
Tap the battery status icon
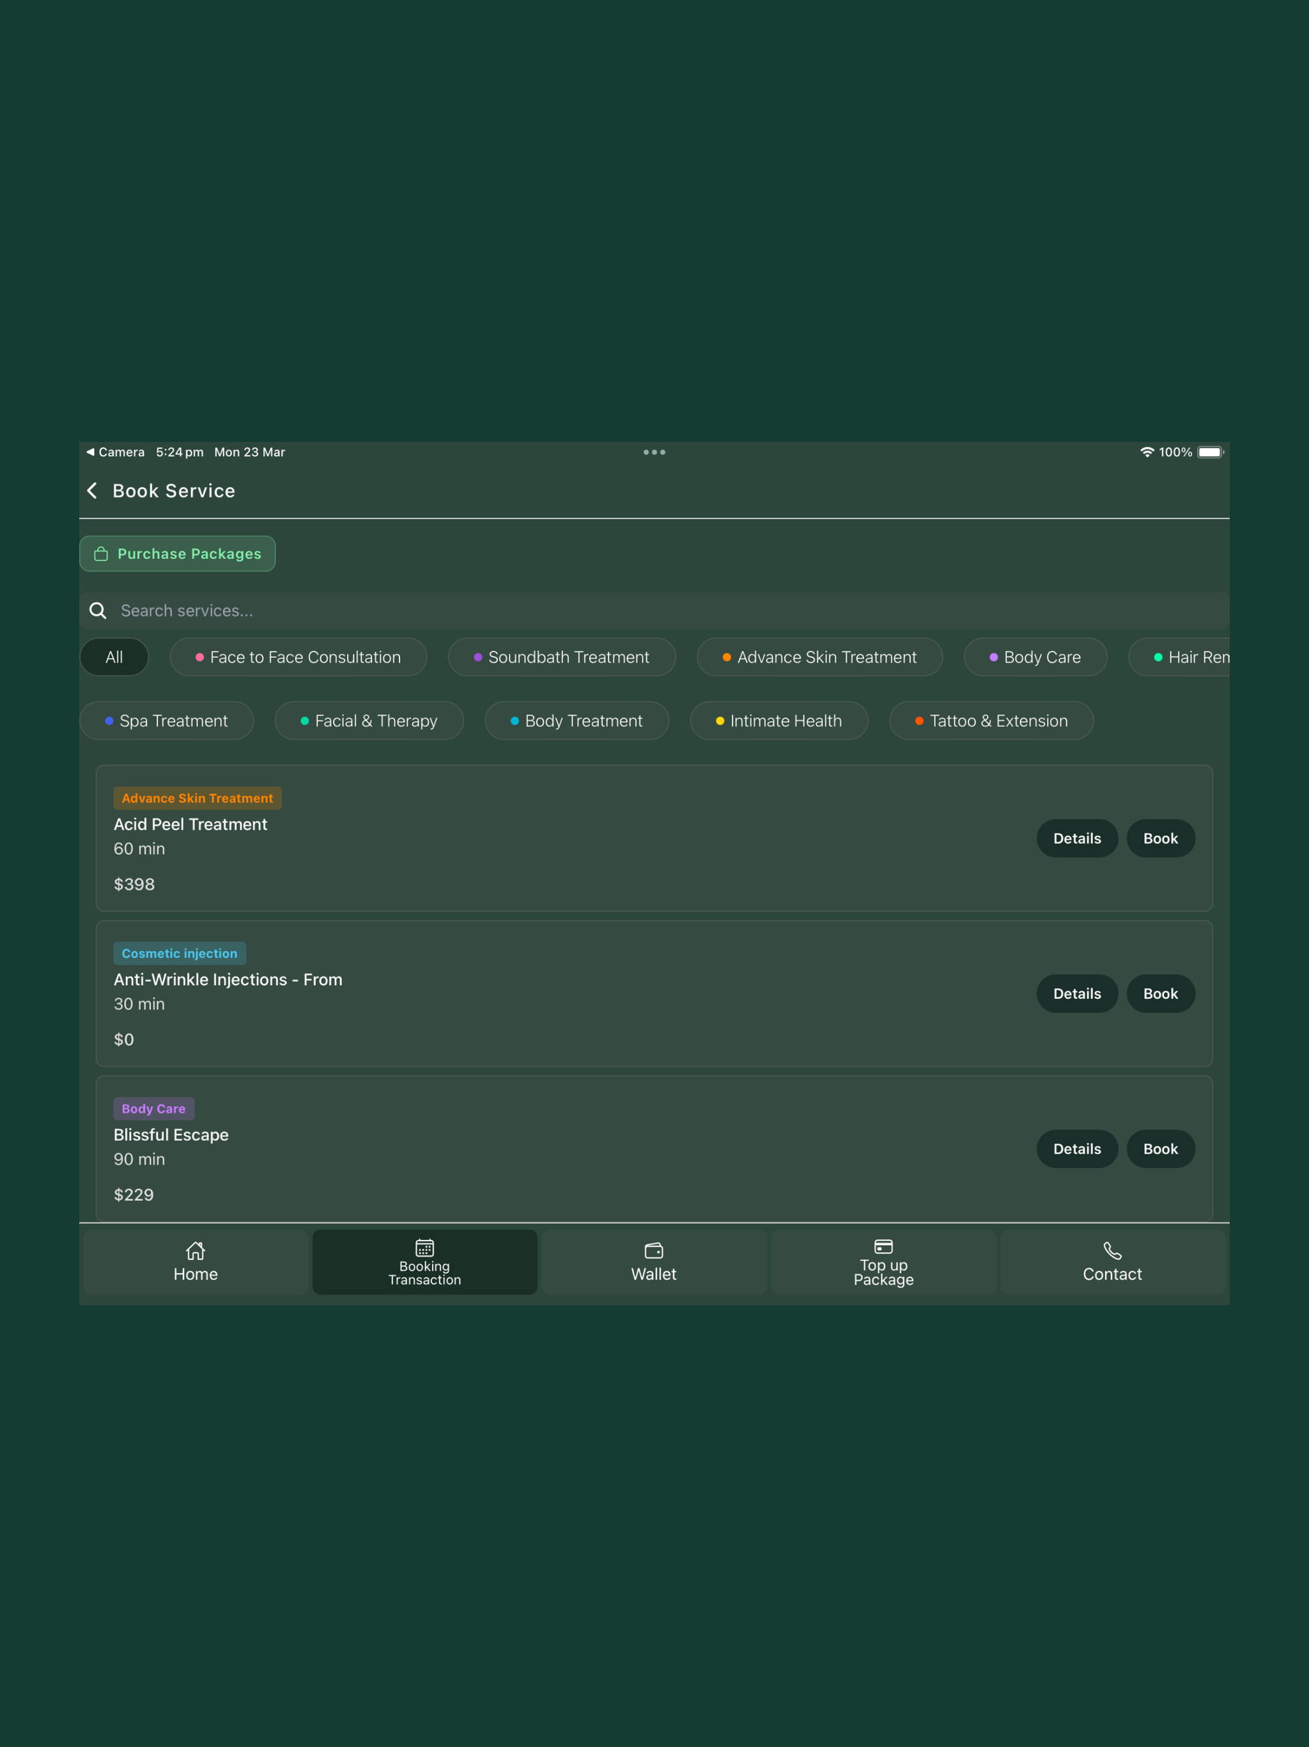pyautogui.click(x=1211, y=451)
